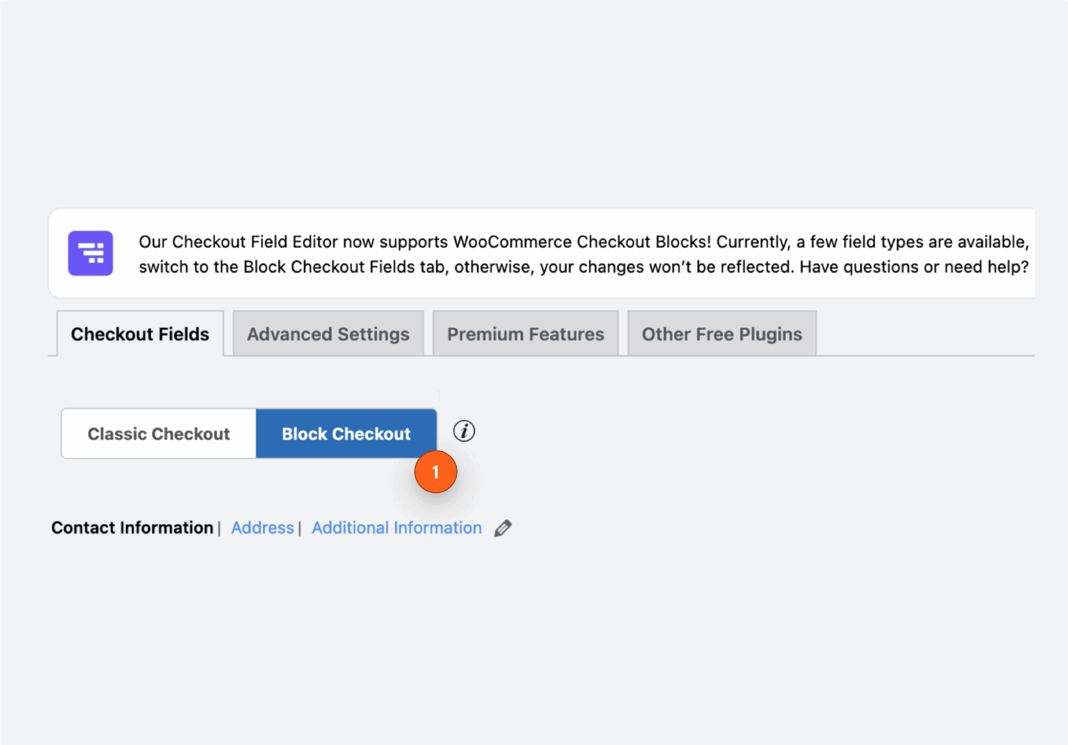This screenshot has width=1068, height=745.
Task: Click the pencil edit icon after Additional Information
Action: (x=502, y=527)
